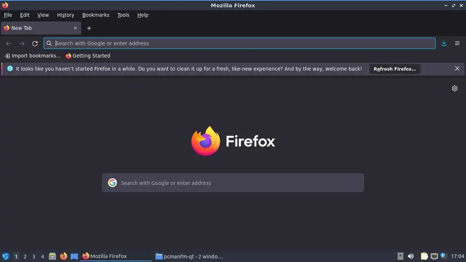
Task: Open the History menu
Action: coord(66,15)
